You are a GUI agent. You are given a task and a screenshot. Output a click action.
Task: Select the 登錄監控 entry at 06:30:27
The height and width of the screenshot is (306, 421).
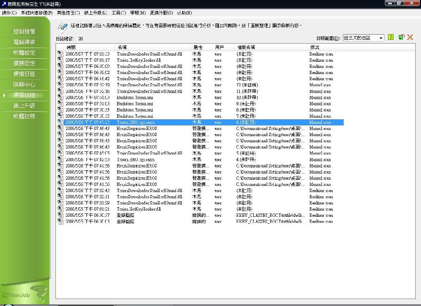(x=125, y=215)
